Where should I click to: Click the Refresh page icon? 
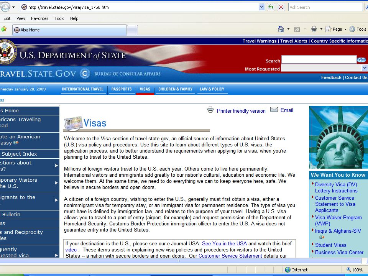[271, 7]
